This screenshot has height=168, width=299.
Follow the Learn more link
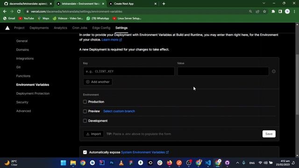pos(112,40)
